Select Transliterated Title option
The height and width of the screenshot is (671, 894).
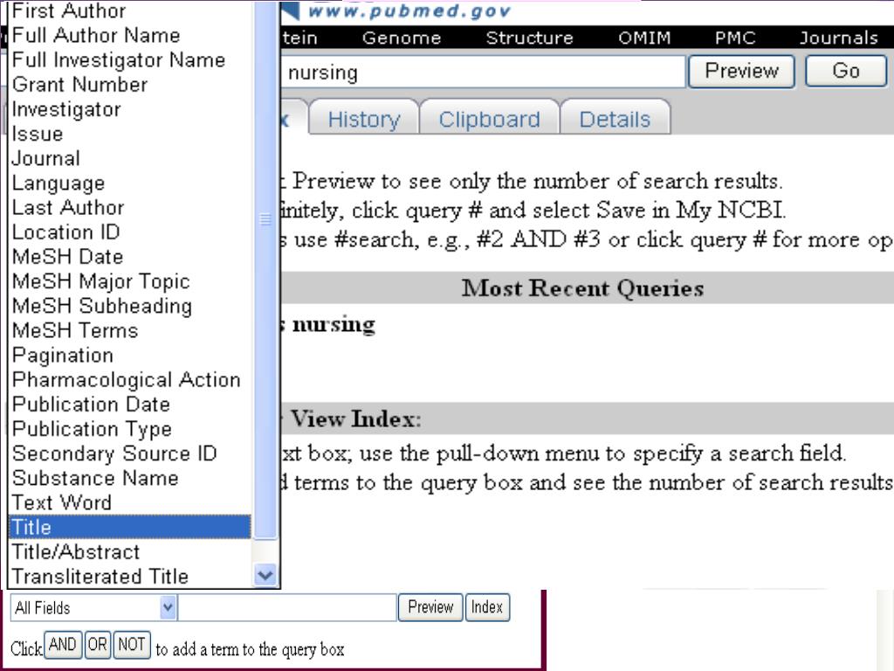pyautogui.click(x=130, y=576)
